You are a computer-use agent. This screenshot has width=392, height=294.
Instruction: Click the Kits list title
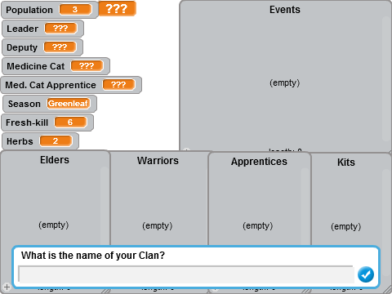(x=346, y=163)
